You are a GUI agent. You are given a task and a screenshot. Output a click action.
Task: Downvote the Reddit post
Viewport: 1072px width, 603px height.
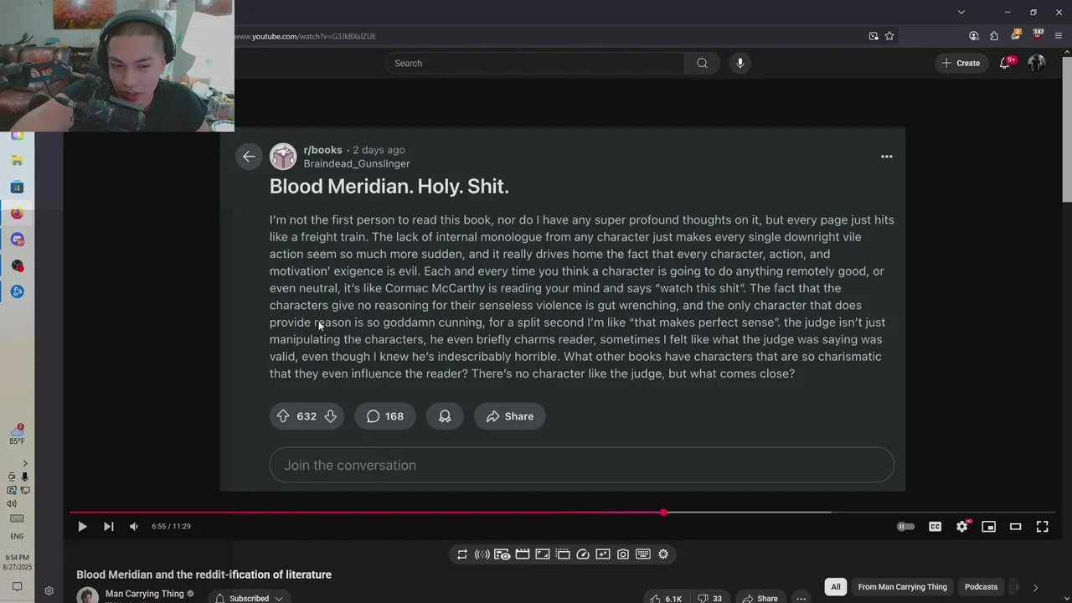coord(331,416)
